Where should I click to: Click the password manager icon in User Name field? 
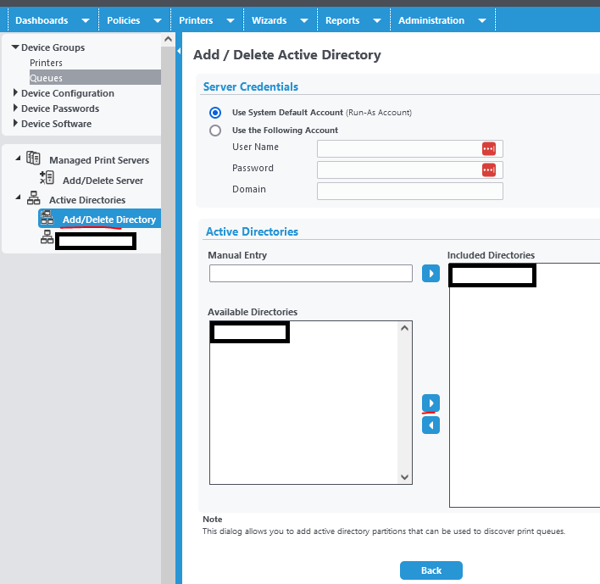[x=488, y=148]
